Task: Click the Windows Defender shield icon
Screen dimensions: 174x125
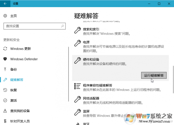Action: coord(5,59)
